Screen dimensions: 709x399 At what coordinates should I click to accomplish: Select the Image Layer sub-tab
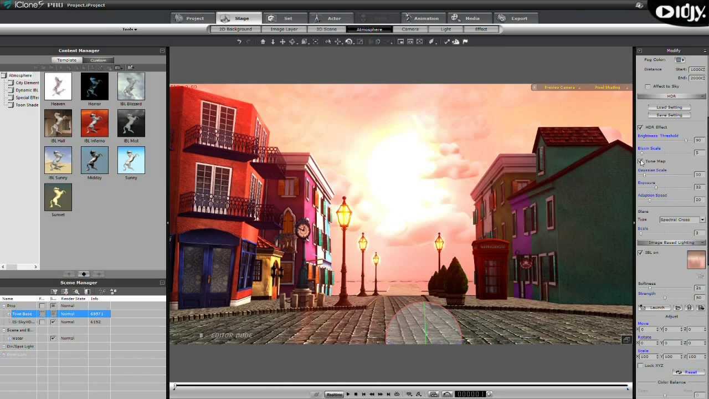click(284, 29)
